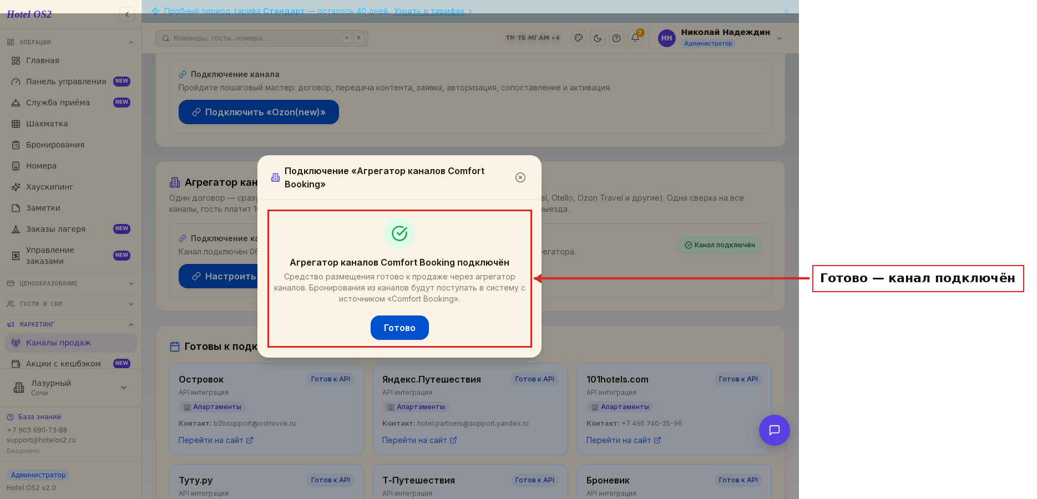This screenshot has height=499, width=1037.
Task: Click the Бронирования sidebar icon
Action: coord(16,145)
